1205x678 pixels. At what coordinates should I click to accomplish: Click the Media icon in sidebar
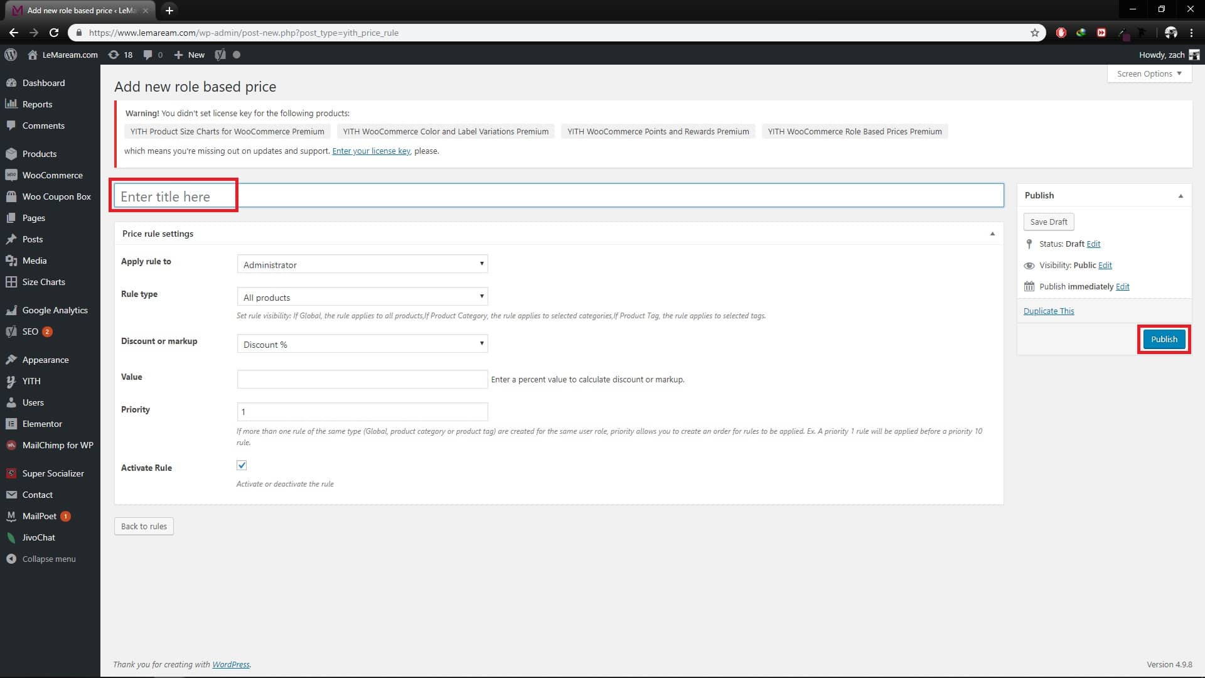(x=11, y=261)
